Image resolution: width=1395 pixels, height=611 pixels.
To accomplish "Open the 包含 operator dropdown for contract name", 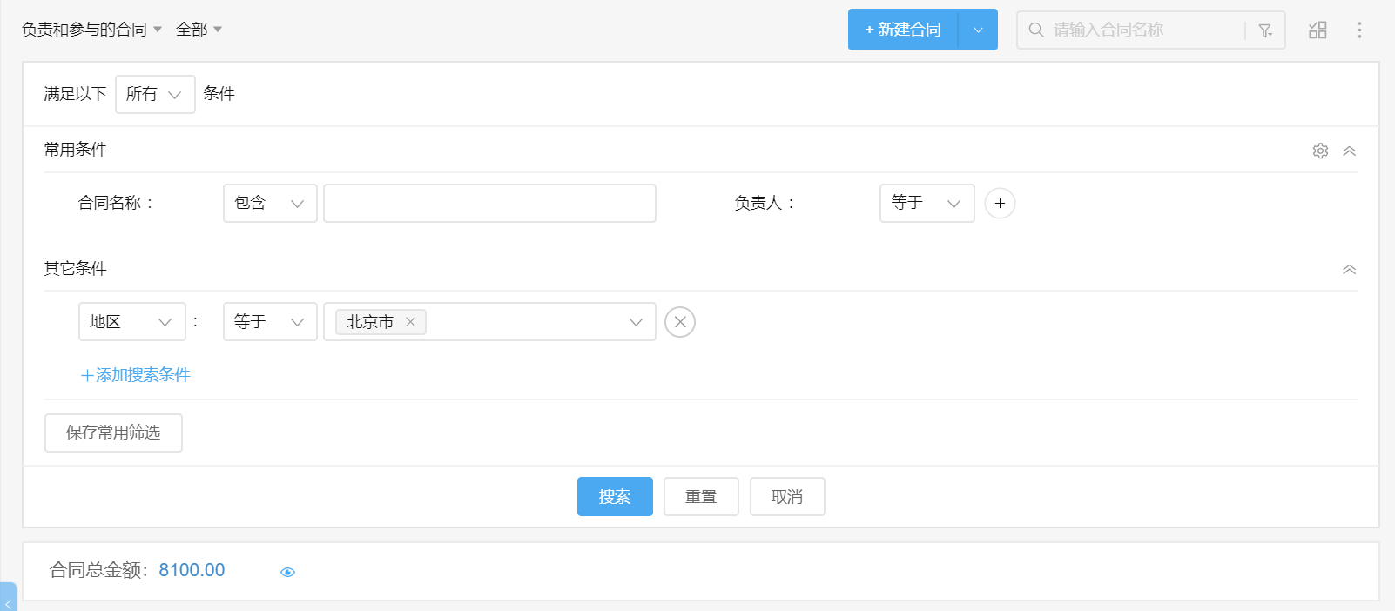I will point(270,204).
